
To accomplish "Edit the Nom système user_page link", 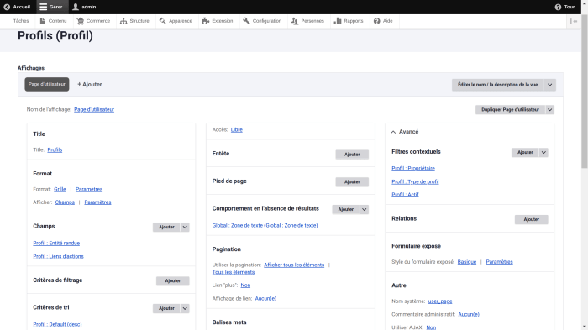I will point(440,301).
